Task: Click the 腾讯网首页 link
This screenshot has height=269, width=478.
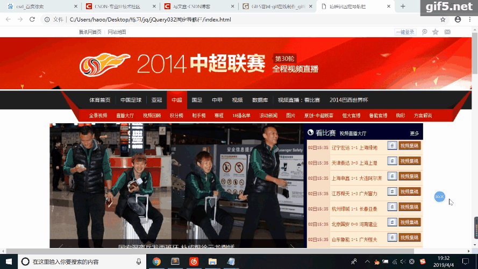Action: (90, 32)
